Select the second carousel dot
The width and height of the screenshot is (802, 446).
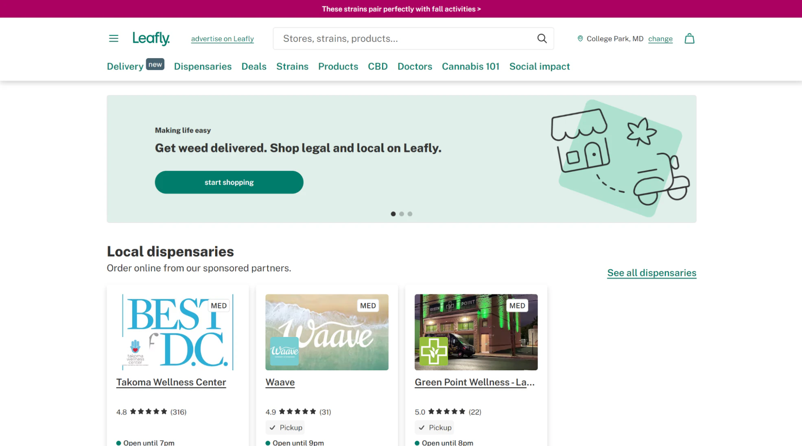pyautogui.click(x=402, y=214)
